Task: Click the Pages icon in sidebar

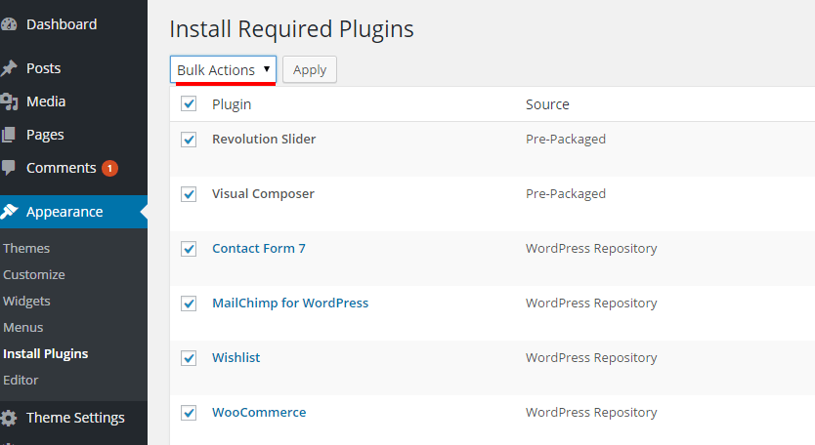Action: click(x=9, y=135)
